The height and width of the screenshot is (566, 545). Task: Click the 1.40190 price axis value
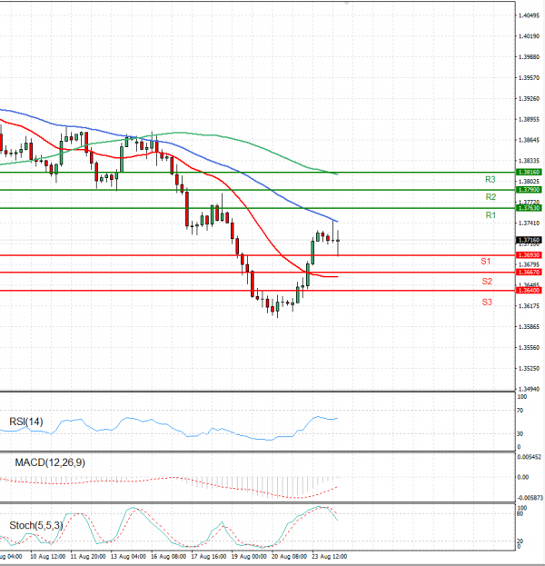529,36
